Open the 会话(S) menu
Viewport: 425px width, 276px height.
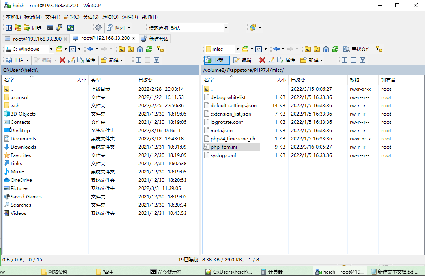pos(91,17)
